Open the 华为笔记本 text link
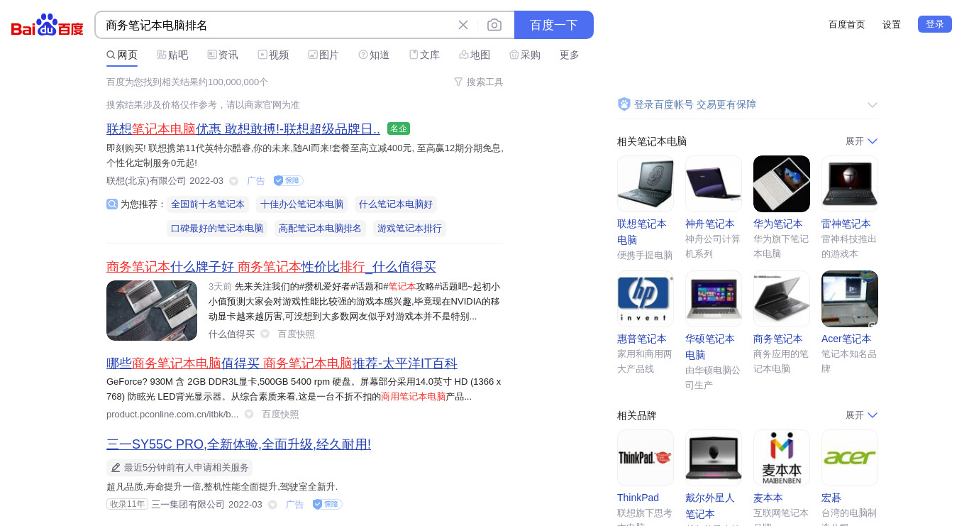969x526 pixels. tap(778, 224)
